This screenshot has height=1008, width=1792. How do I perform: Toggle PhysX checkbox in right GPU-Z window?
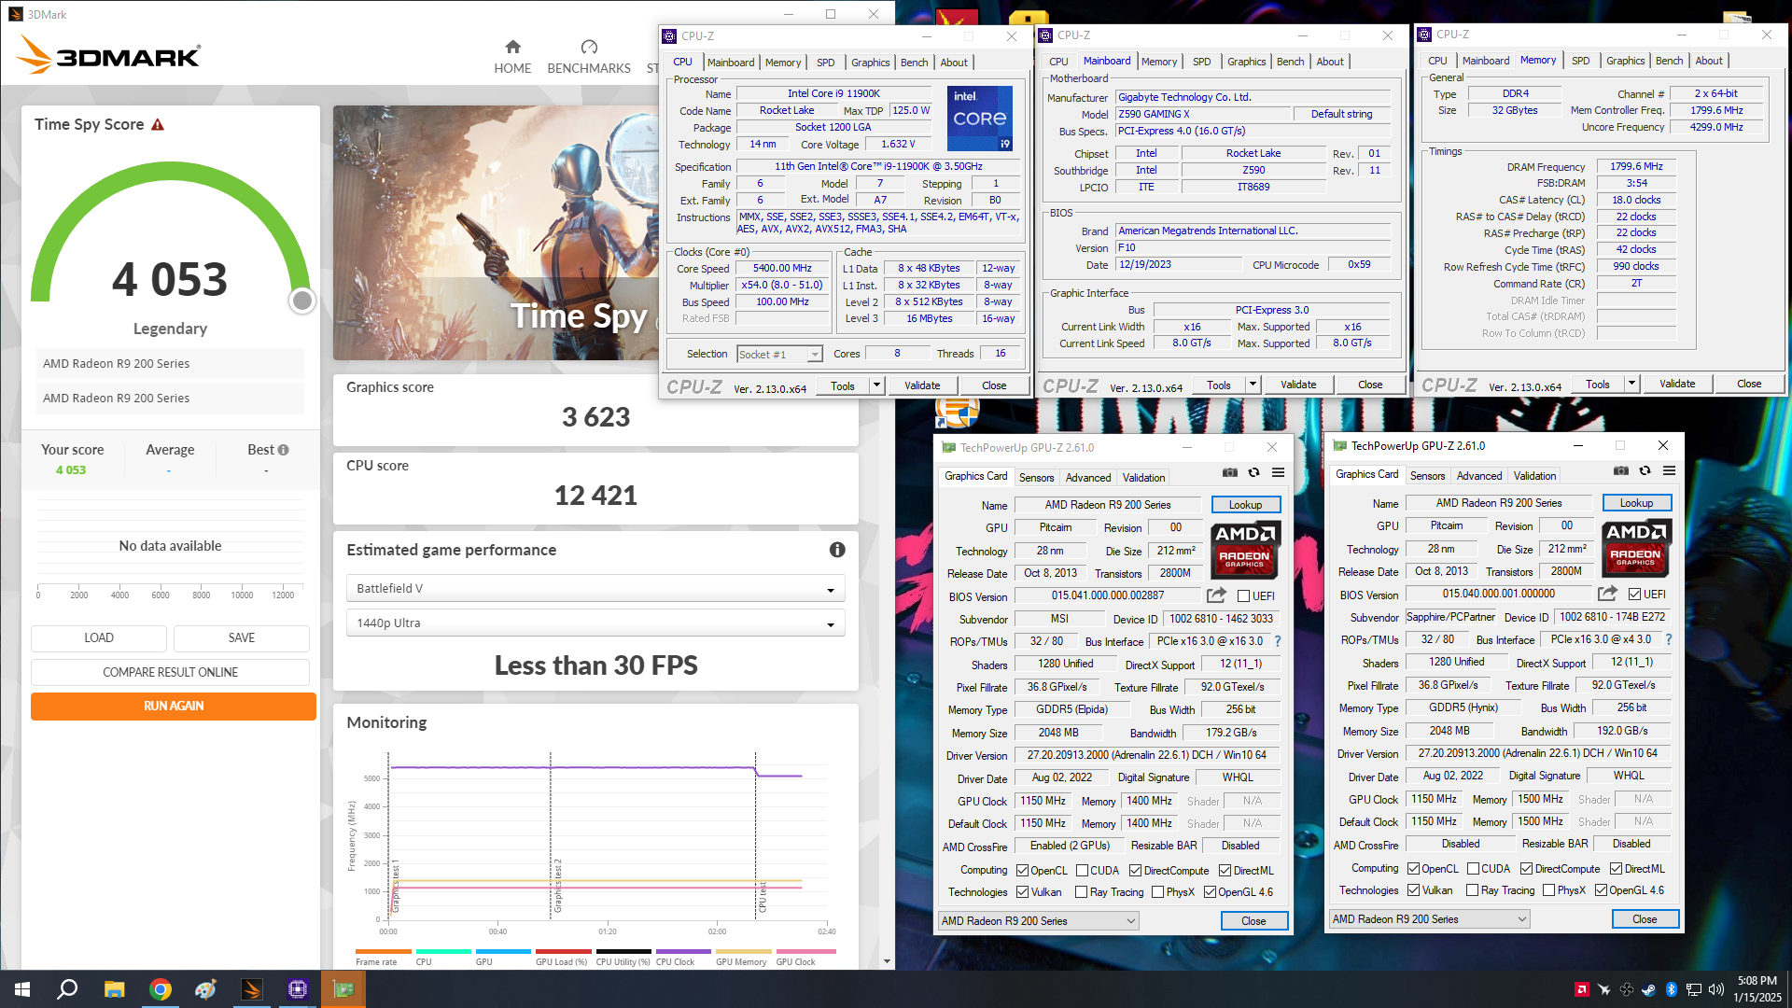point(1548,890)
